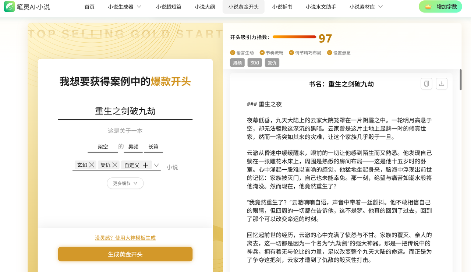Select 小说黄金开头 tab

click(x=244, y=7)
